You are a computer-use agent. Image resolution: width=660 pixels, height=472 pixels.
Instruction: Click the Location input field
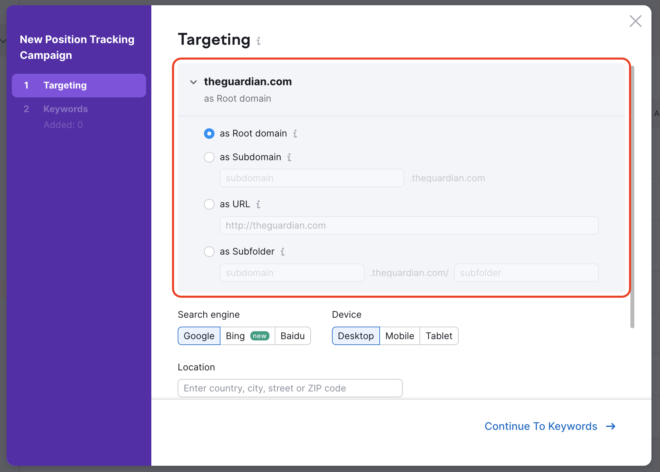coord(290,388)
